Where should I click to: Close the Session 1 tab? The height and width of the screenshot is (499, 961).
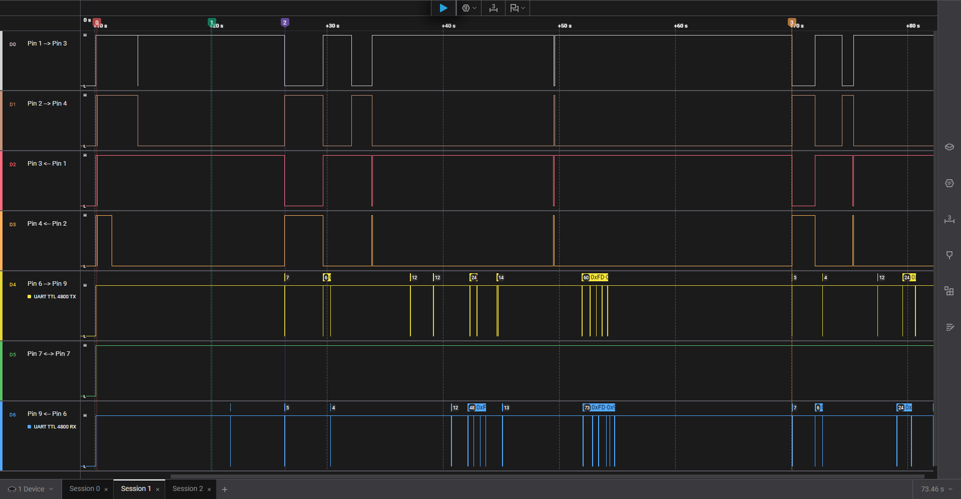(x=158, y=489)
